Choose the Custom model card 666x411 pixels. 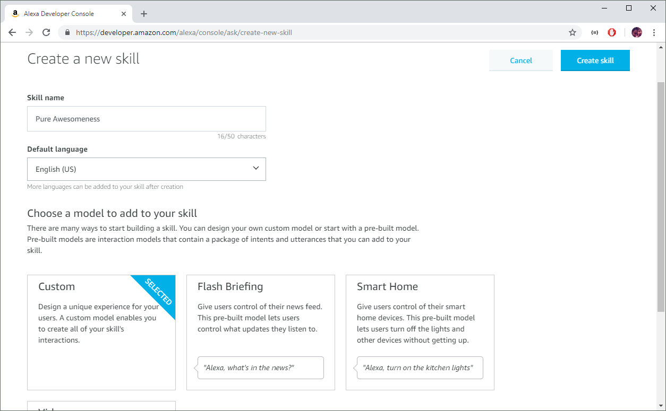(x=101, y=333)
